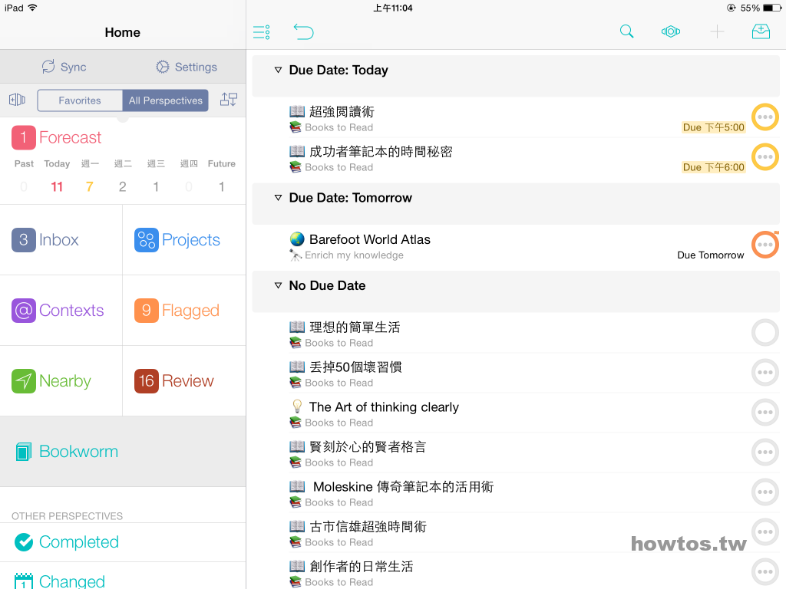This screenshot has width=786, height=589.
Task: Open Settings in the sidebar
Action: [186, 67]
